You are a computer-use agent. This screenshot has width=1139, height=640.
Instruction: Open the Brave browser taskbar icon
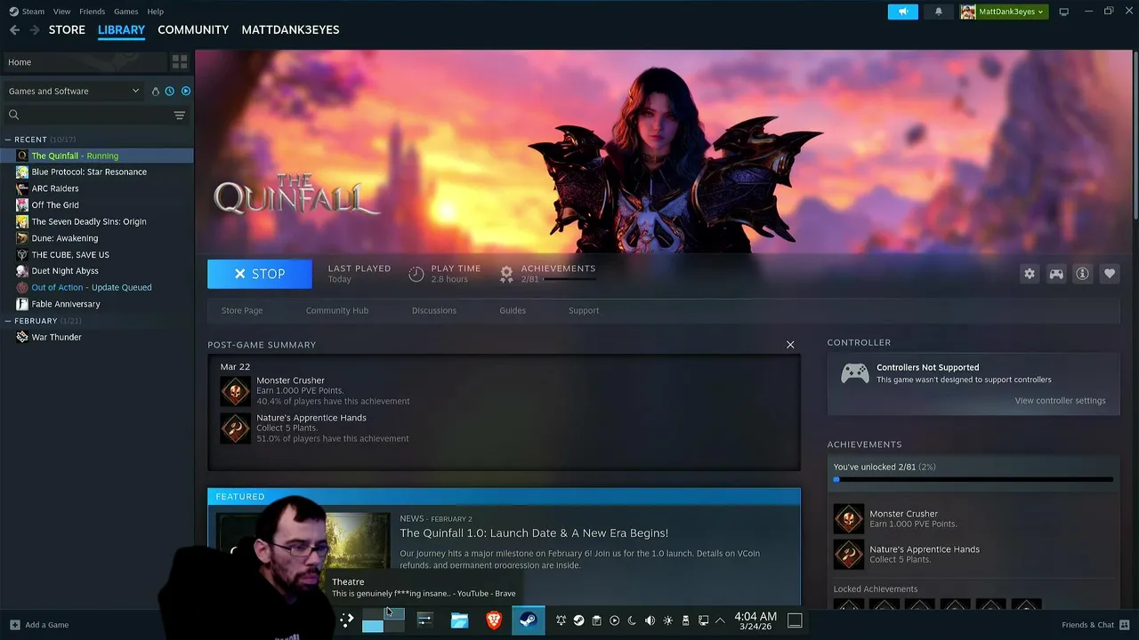[x=494, y=620]
